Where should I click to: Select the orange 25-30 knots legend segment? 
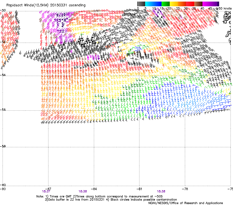pos(182,4)
